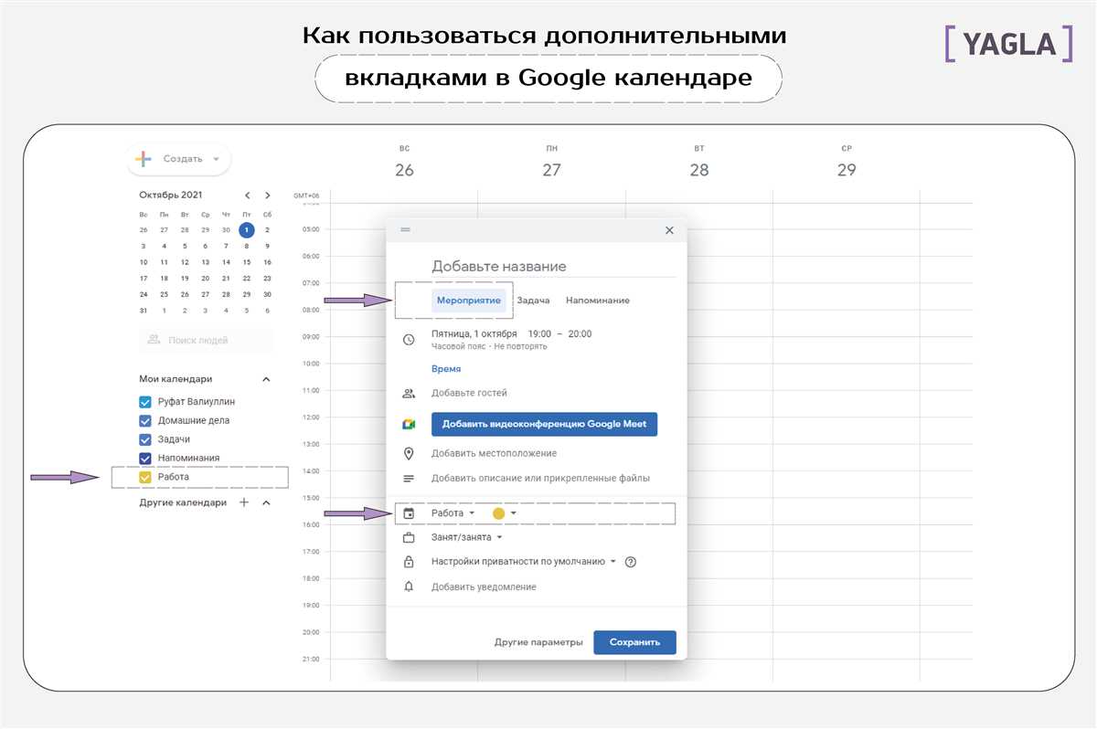The width and height of the screenshot is (1097, 729).
Task: Click the Сохранить button
Action: (x=634, y=642)
